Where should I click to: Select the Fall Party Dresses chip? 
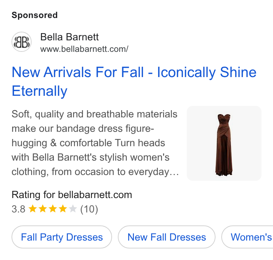click(x=62, y=237)
